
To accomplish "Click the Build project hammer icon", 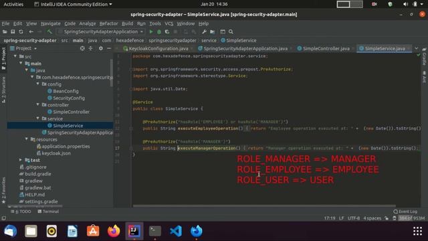I will point(49,31).
